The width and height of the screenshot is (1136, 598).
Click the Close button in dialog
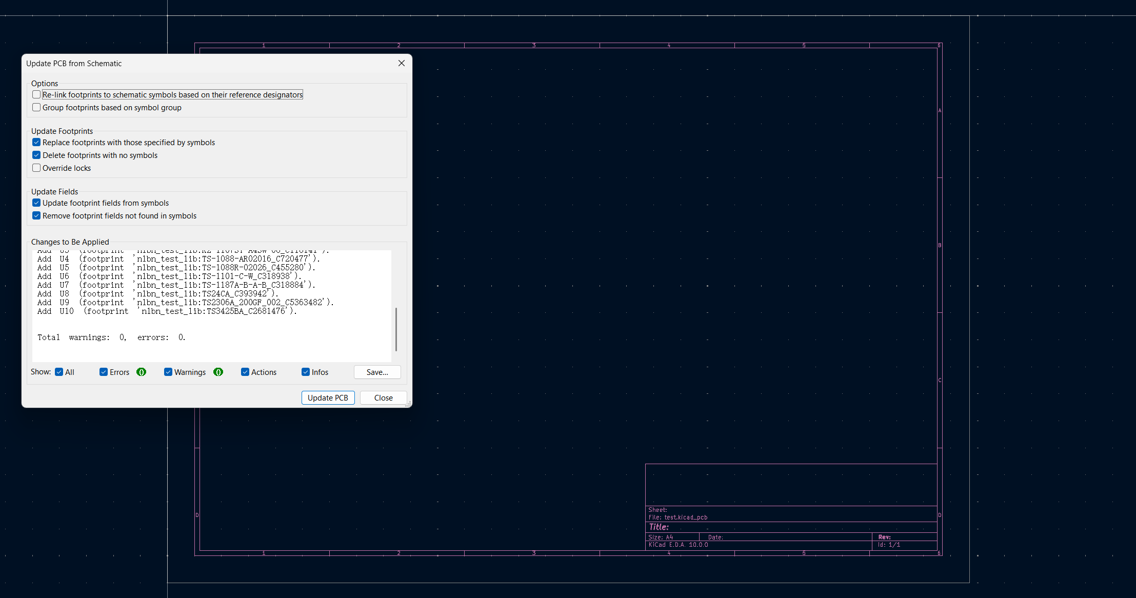(x=383, y=398)
